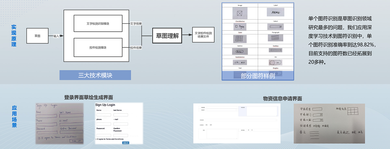Toggle the hand-drawn 'on' switch sample

(275, 62)
